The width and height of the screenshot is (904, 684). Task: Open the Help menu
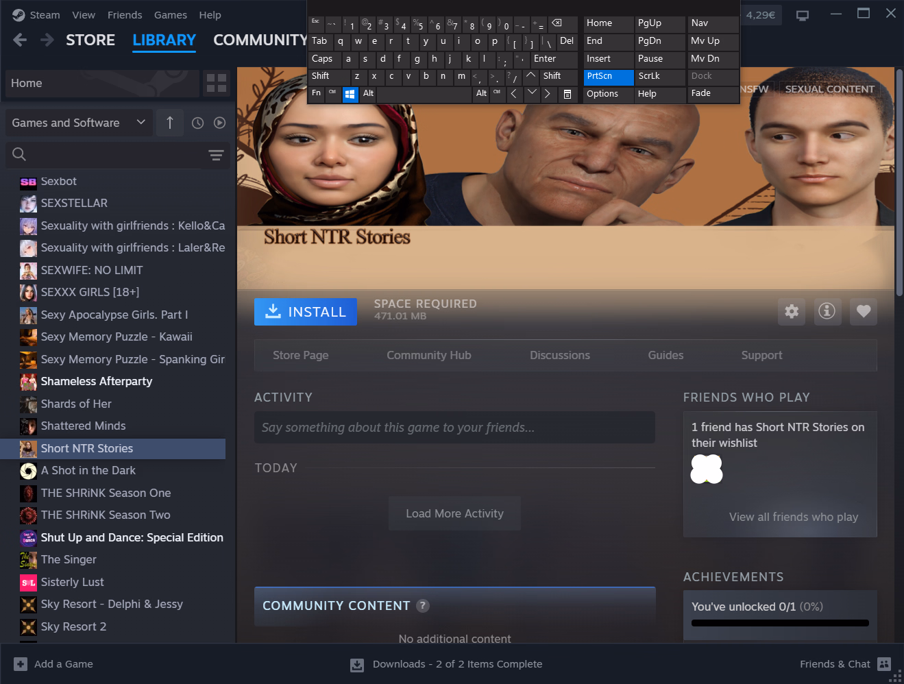(210, 15)
